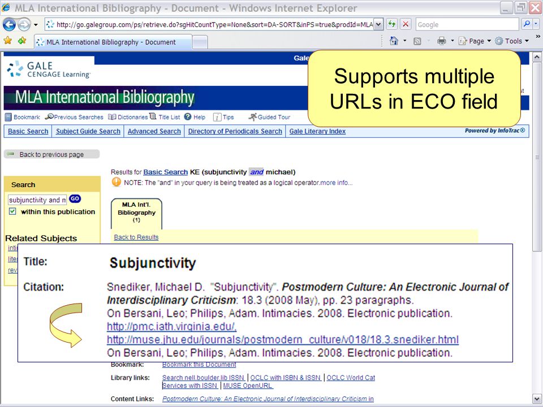Expand the address bar history dropdown

tap(379, 24)
